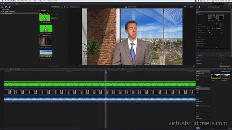The width and height of the screenshot is (232, 130).
Task: Click the viewer fullscreen icon
Action: pyautogui.click(x=194, y=66)
